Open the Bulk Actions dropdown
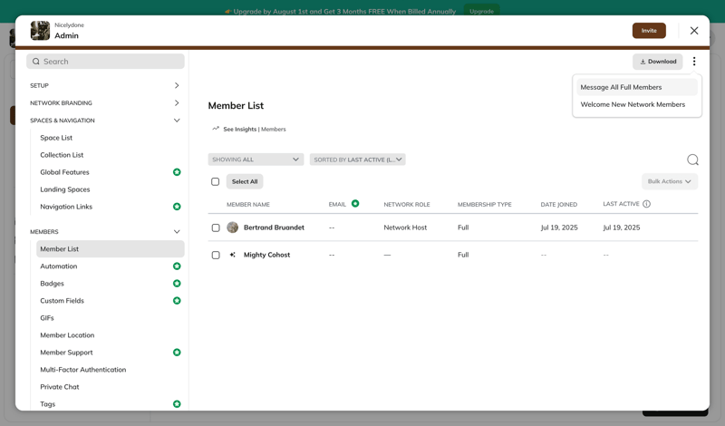The width and height of the screenshot is (725, 426). 670,181
